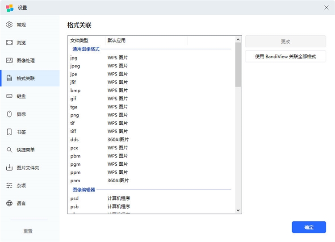Close the 设置 dialog
The image size is (335, 242).
click(326, 8)
